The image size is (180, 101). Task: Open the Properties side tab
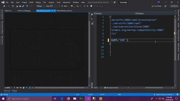pyautogui.click(x=178, y=57)
